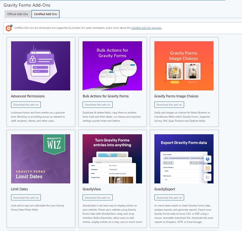
Task: Open the GravityView promo image
Action: (x=112, y=159)
